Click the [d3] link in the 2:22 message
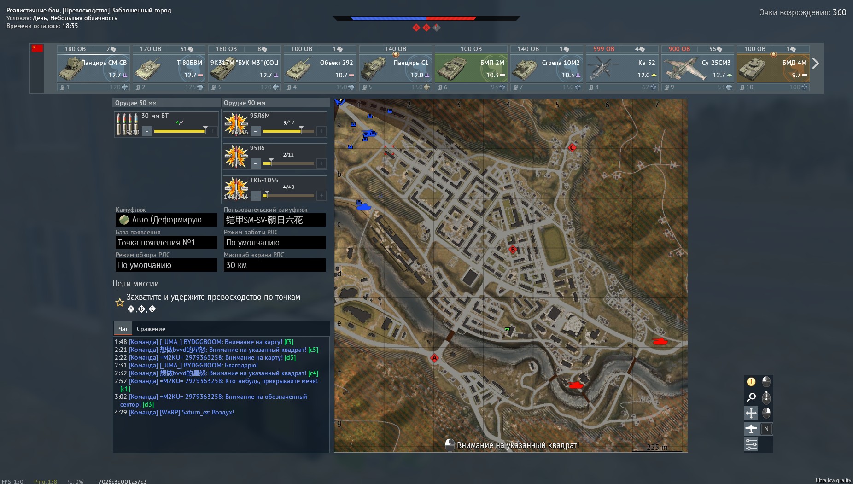The width and height of the screenshot is (853, 484). [290, 357]
